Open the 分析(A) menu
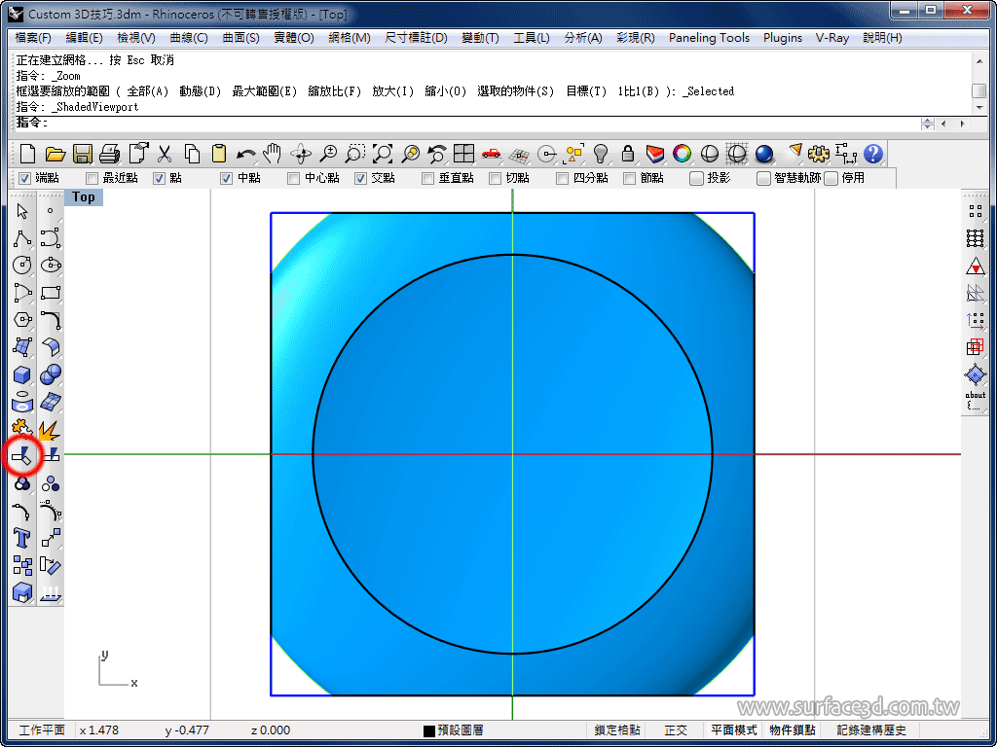997x747 pixels. [583, 38]
